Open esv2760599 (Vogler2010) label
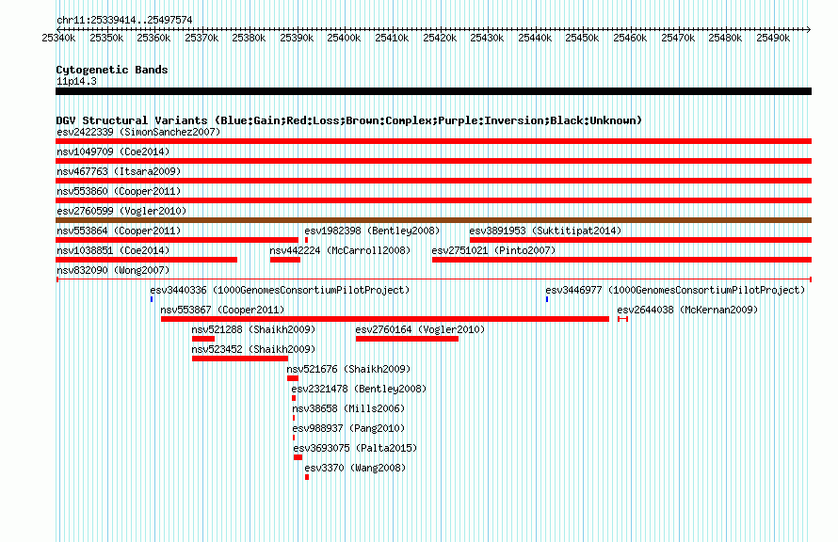This screenshot has height=542, width=838. (x=121, y=211)
